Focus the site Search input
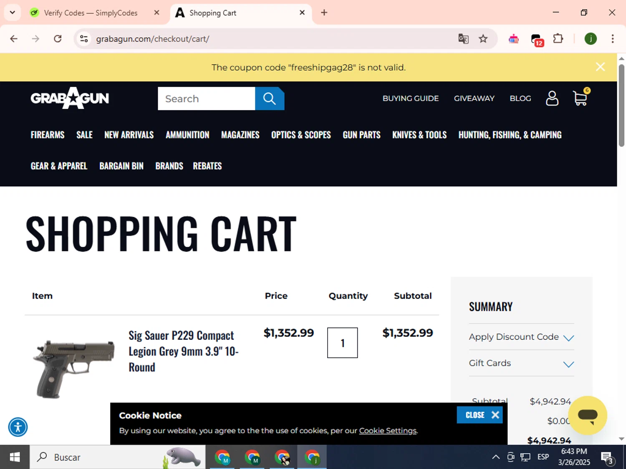Screen dimensions: 626x469 (x=206, y=98)
